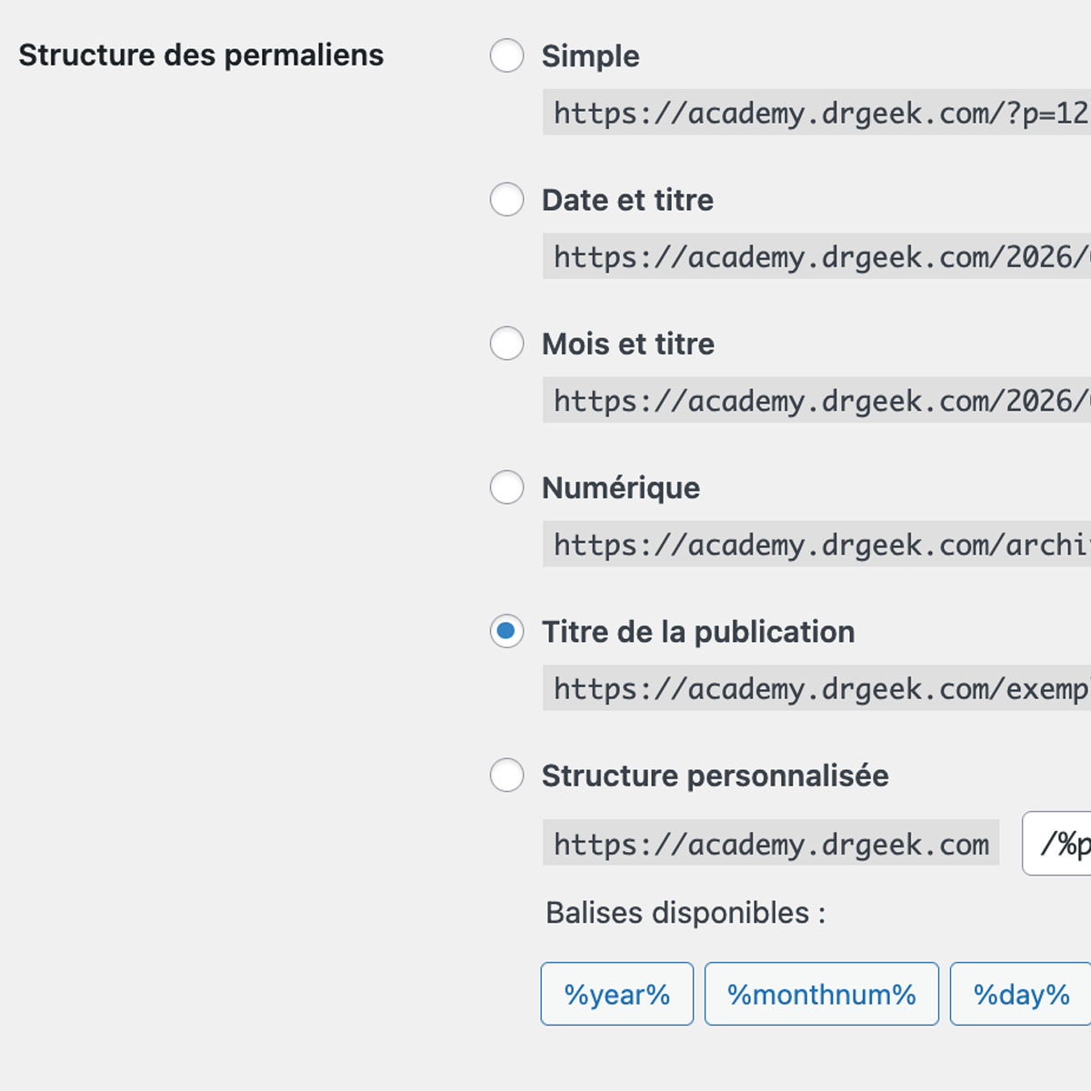This screenshot has width=1091, height=1091.
Task: Click the Balises disponibles label
Action: point(686,913)
